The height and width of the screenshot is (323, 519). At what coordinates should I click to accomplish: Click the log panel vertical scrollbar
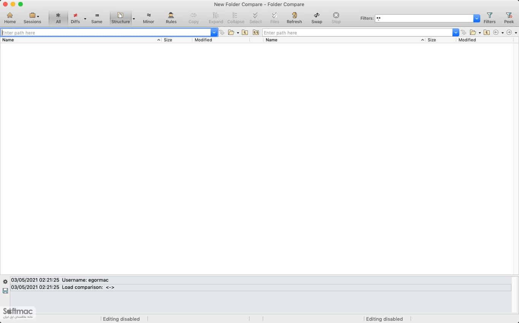(514, 295)
